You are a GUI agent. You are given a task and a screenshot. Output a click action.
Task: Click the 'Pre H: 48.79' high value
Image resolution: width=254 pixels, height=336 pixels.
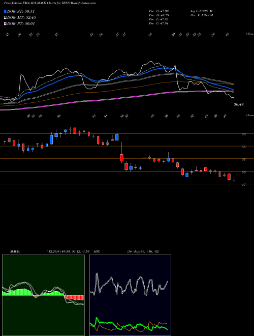pyautogui.click(x=159, y=15)
